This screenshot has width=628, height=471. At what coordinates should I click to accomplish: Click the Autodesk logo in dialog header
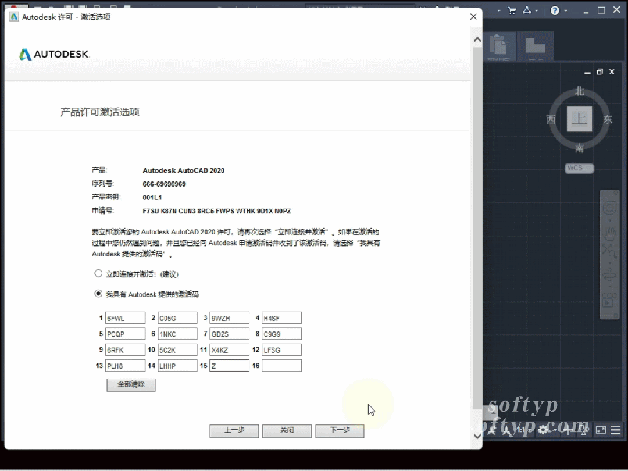(x=55, y=54)
